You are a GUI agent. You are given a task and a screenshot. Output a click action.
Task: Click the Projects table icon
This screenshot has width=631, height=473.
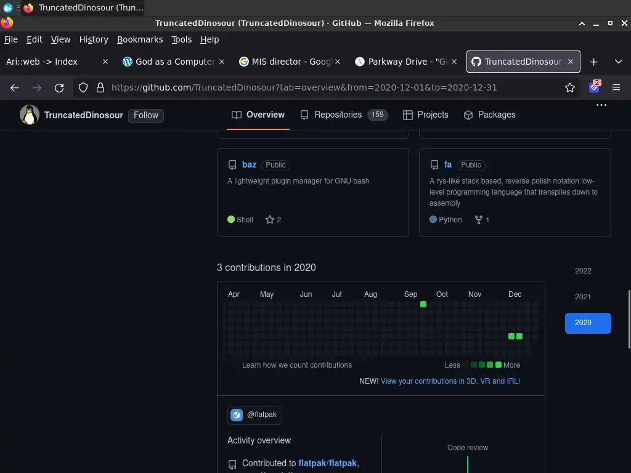click(x=408, y=115)
